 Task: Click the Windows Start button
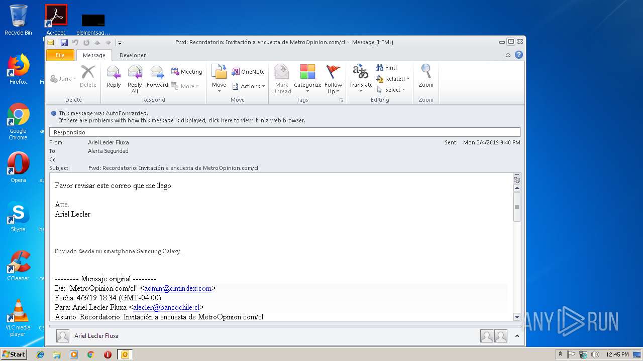point(14,354)
